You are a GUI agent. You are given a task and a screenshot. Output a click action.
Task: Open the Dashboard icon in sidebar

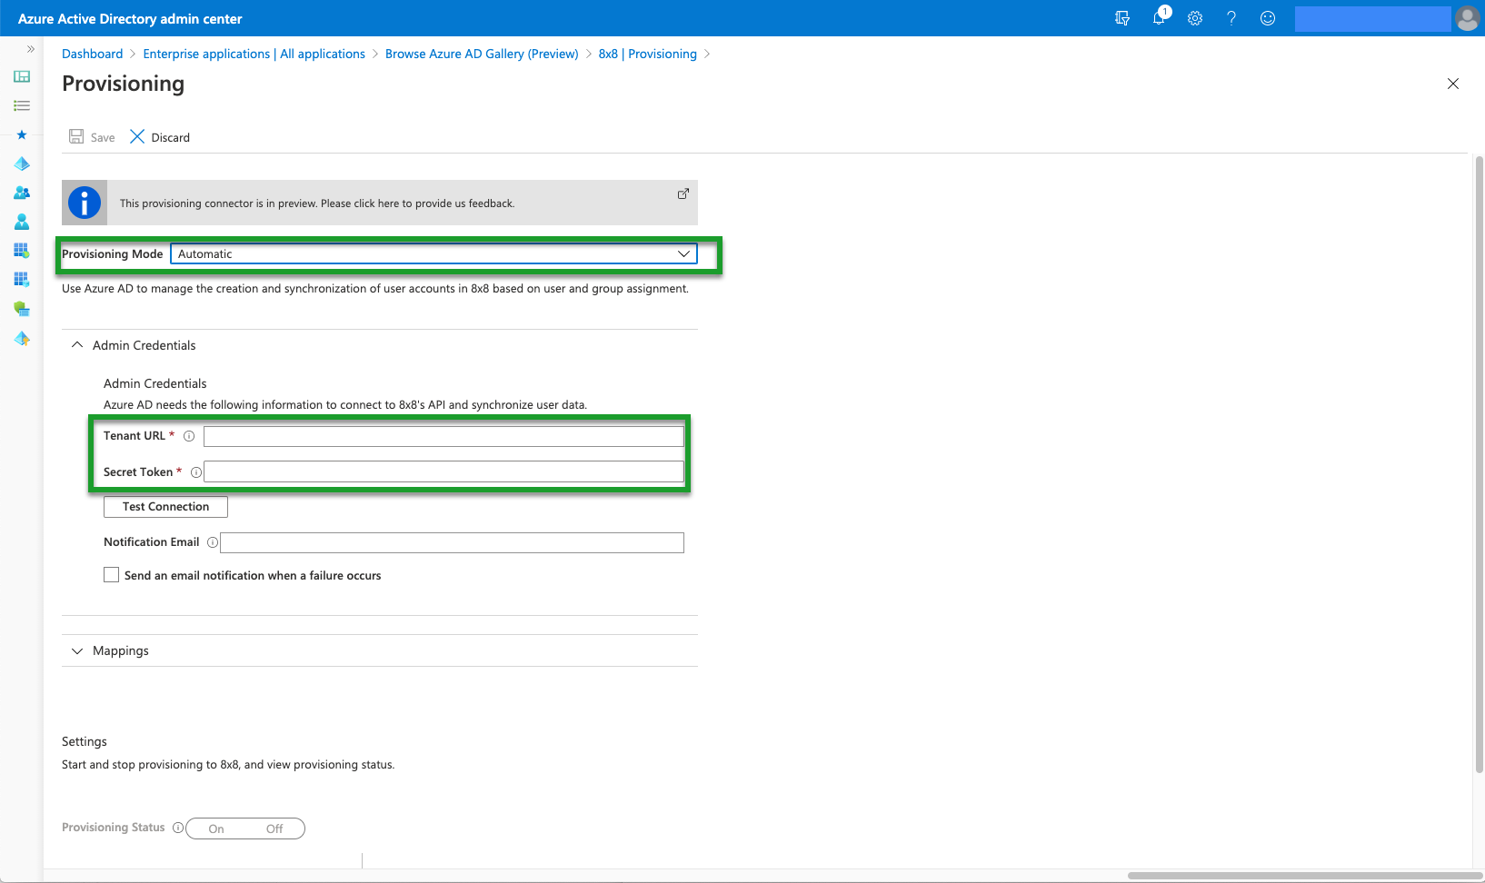22,76
